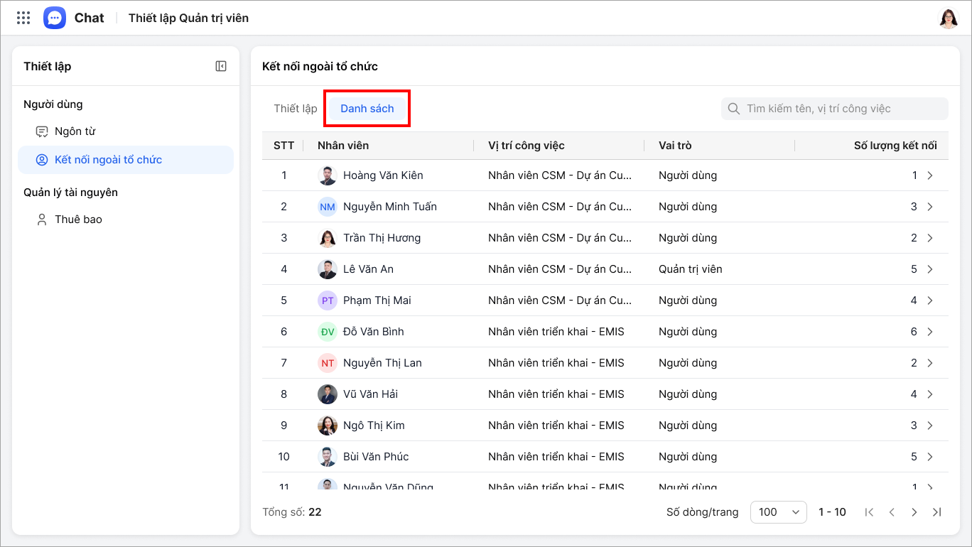Select the Danh sách tab
Image resolution: width=972 pixels, height=547 pixels.
click(367, 109)
